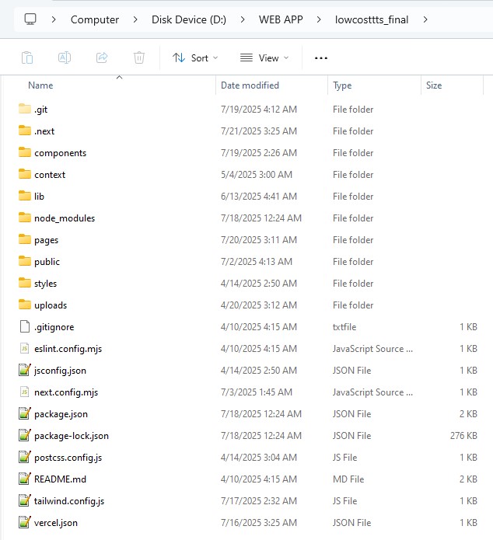
Task: Open the Sort dropdown menu
Action: pos(195,57)
